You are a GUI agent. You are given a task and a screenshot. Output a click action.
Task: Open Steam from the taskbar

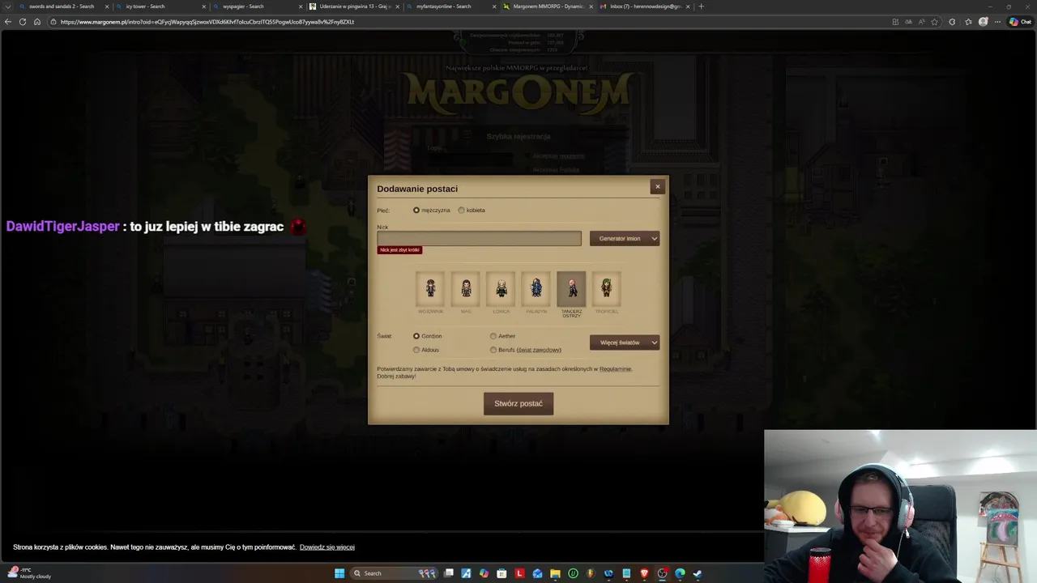[x=698, y=573]
